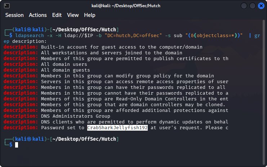Click the cursor at the empty bottom prompt
The width and height of the screenshot is (267, 167).
[x=17, y=145]
